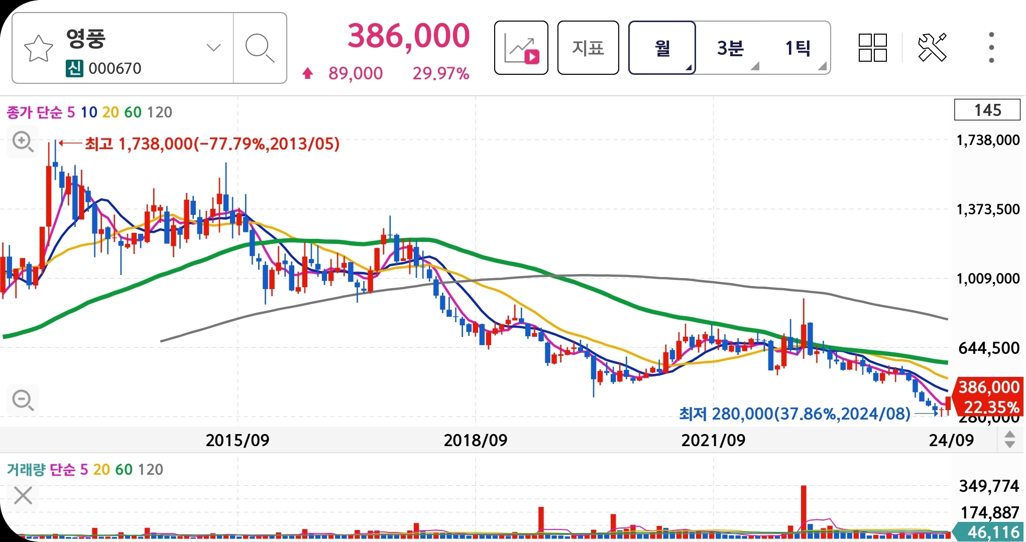1026x542 pixels.
Task: Click the 174,887 volume axis label
Action: [x=989, y=512]
